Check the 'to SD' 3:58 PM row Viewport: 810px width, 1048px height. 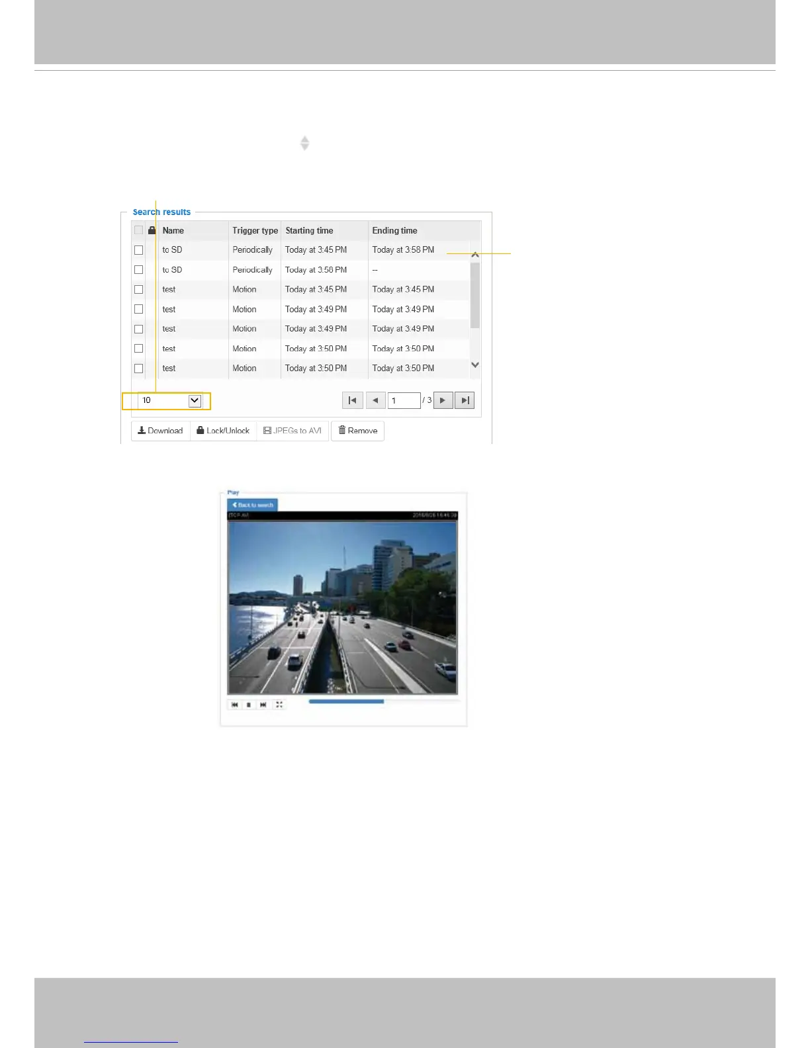(x=138, y=270)
